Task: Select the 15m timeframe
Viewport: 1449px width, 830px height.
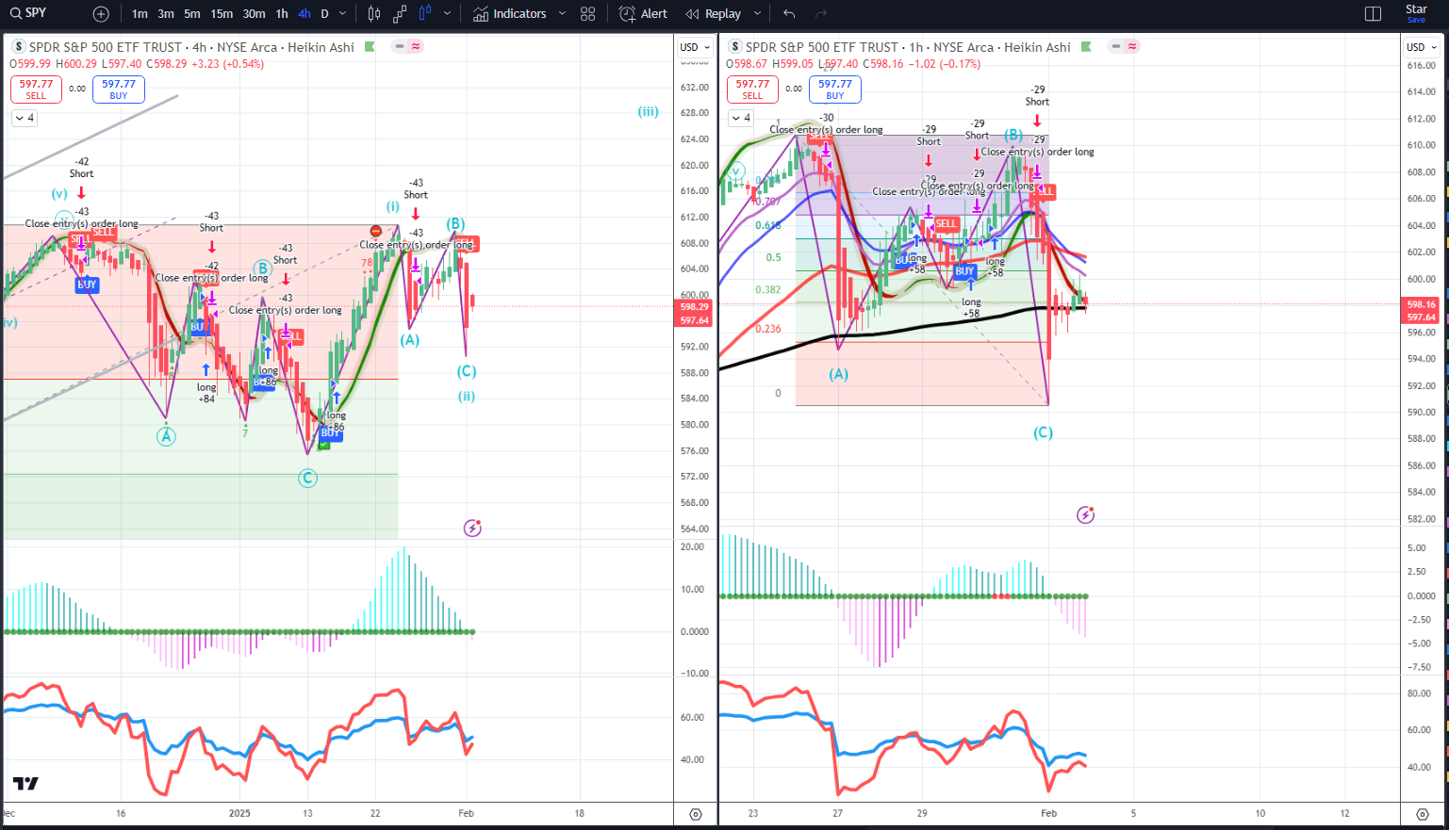Action: (x=222, y=14)
